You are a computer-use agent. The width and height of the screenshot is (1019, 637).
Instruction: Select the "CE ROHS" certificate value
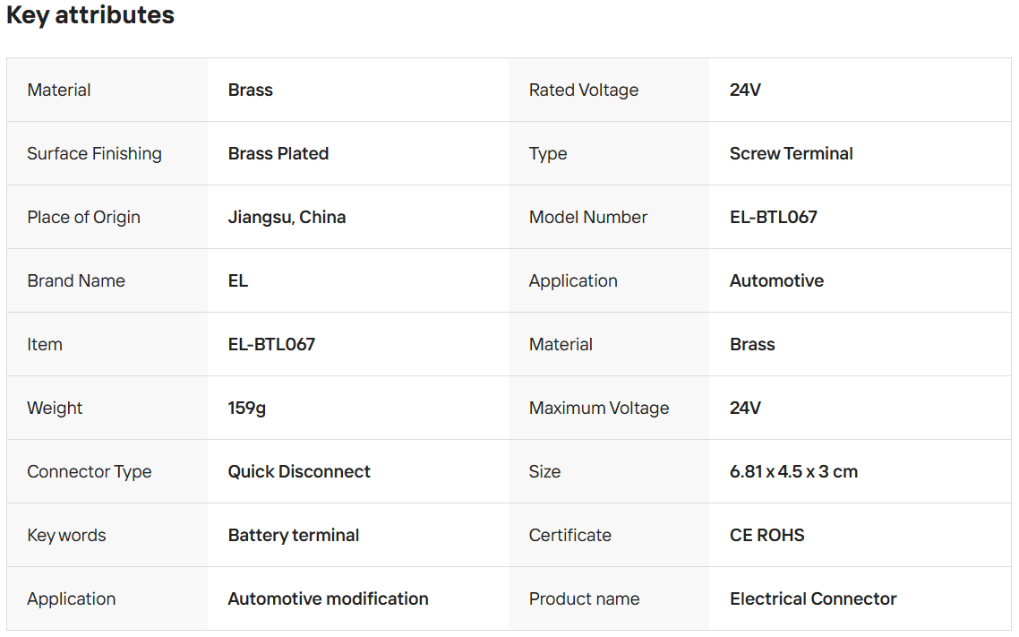point(766,535)
